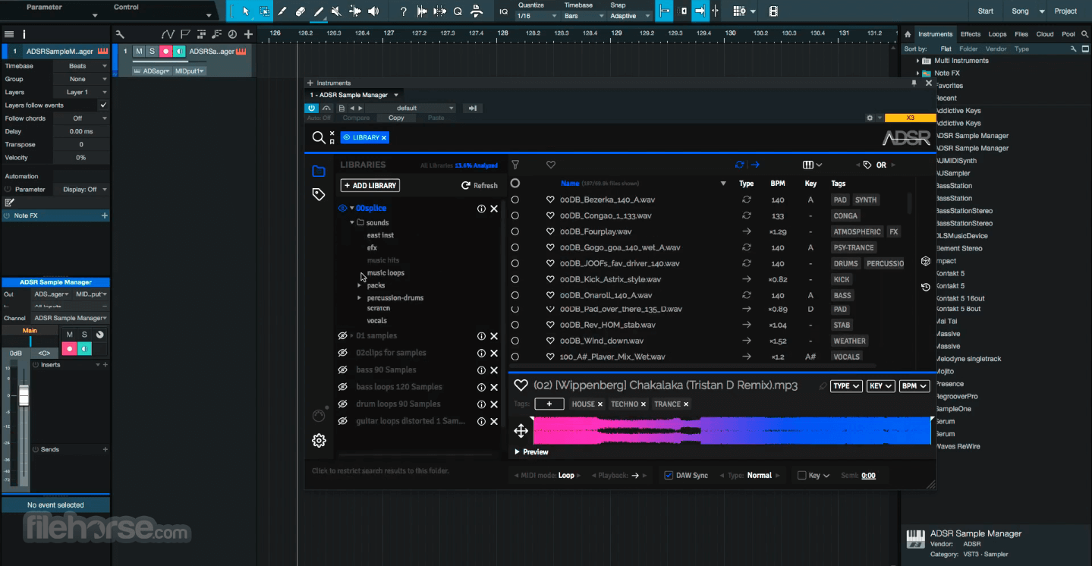
Task: Click the blue loop sync filter icon
Action: (739, 165)
